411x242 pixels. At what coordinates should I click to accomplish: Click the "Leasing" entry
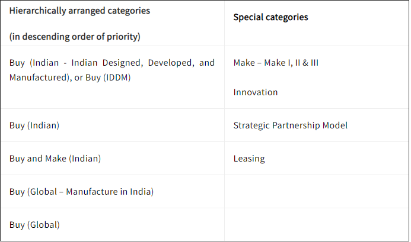click(x=248, y=159)
